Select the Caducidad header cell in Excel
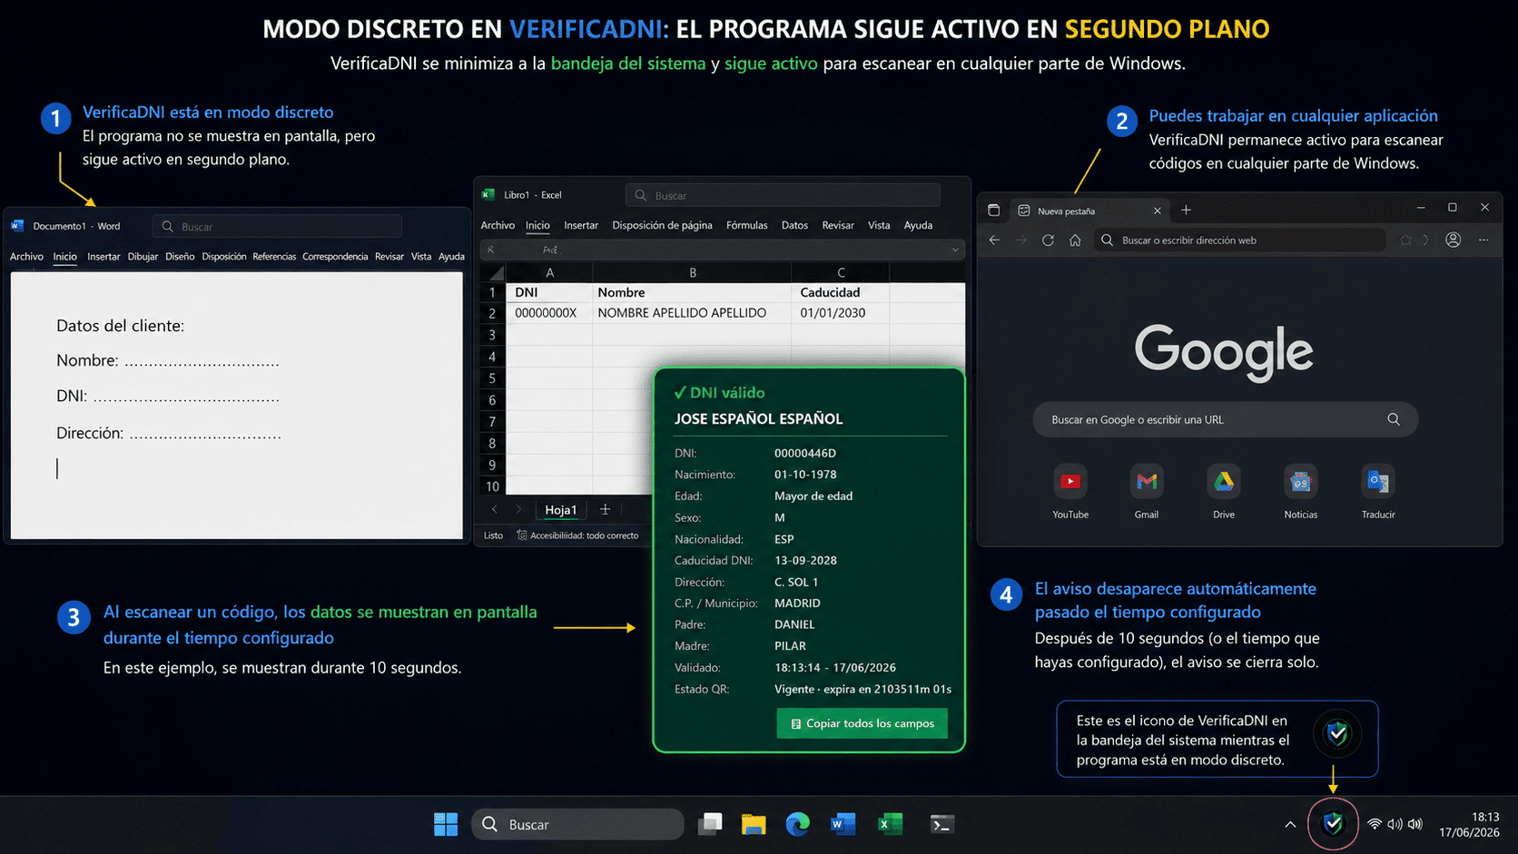Viewport: 1518px width, 854px height. pos(840,292)
